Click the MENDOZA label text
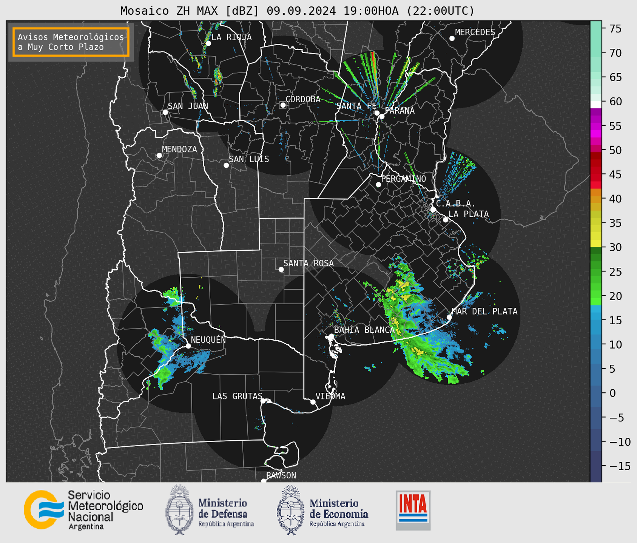Screen dimensions: 637x543 click(179, 149)
